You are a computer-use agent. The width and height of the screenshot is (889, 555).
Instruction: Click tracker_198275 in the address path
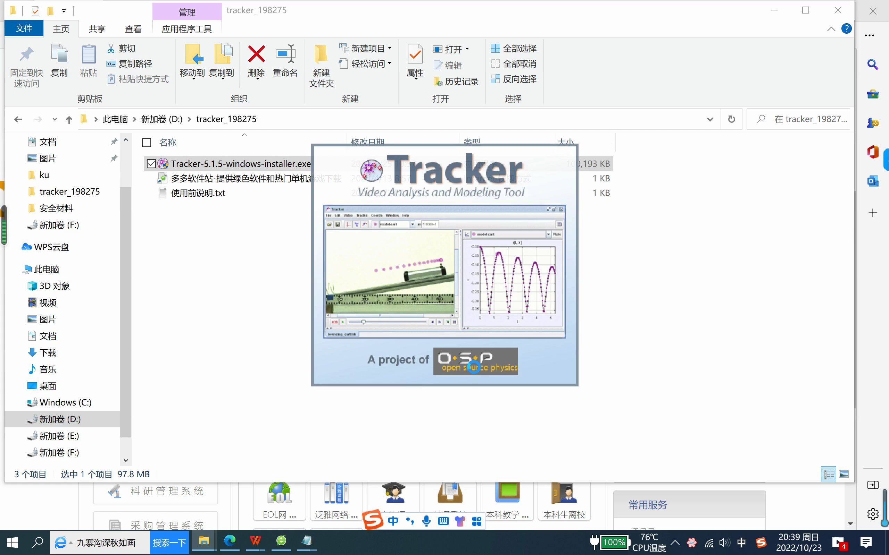point(226,119)
